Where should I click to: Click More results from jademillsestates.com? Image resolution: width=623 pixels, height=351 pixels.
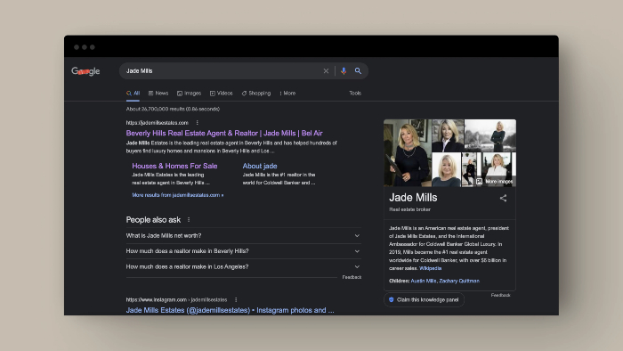click(x=178, y=195)
